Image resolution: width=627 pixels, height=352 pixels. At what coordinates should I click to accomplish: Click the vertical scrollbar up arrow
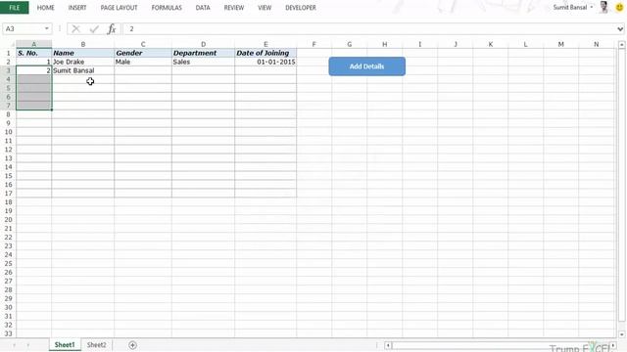click(x=621, y=45)
